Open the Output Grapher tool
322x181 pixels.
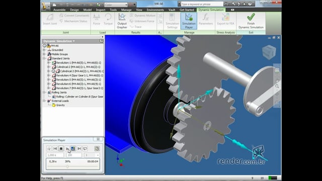pyautogui.click(x=122, y=21)
